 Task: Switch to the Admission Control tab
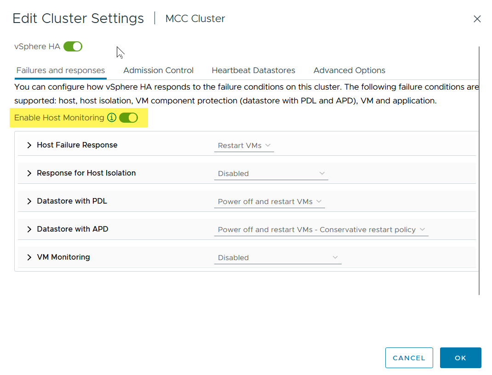coord(158,70)
